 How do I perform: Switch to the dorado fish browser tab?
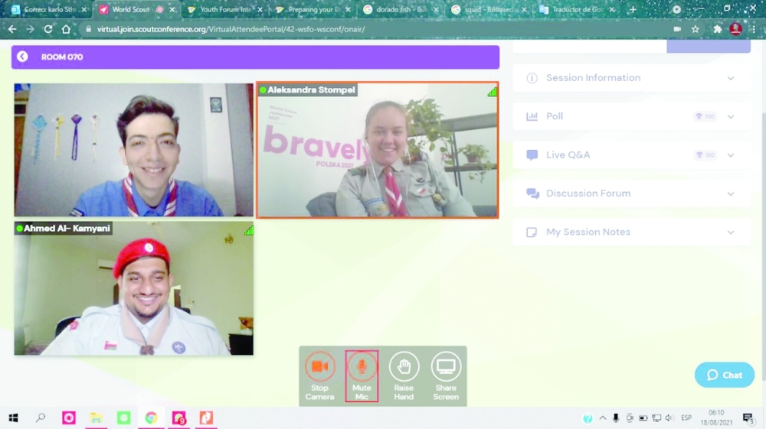coord(398,10)
